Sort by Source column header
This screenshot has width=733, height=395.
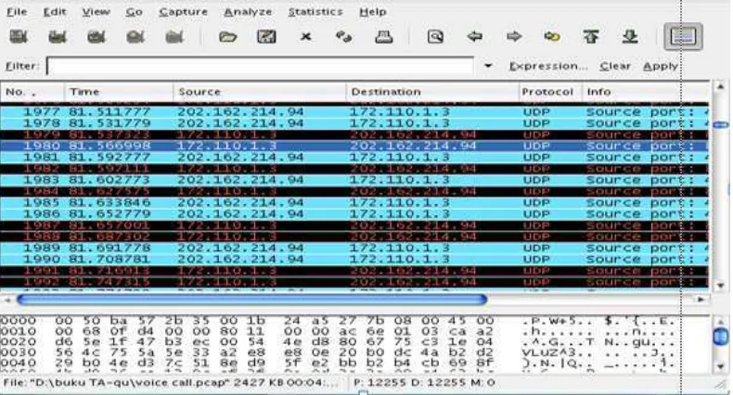coord(260,92)
